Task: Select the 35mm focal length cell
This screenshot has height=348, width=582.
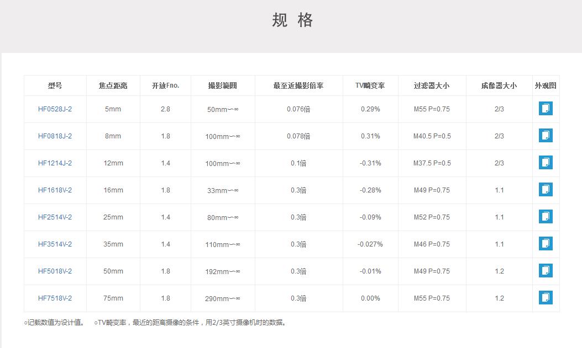Action: [x=113, y=244]
